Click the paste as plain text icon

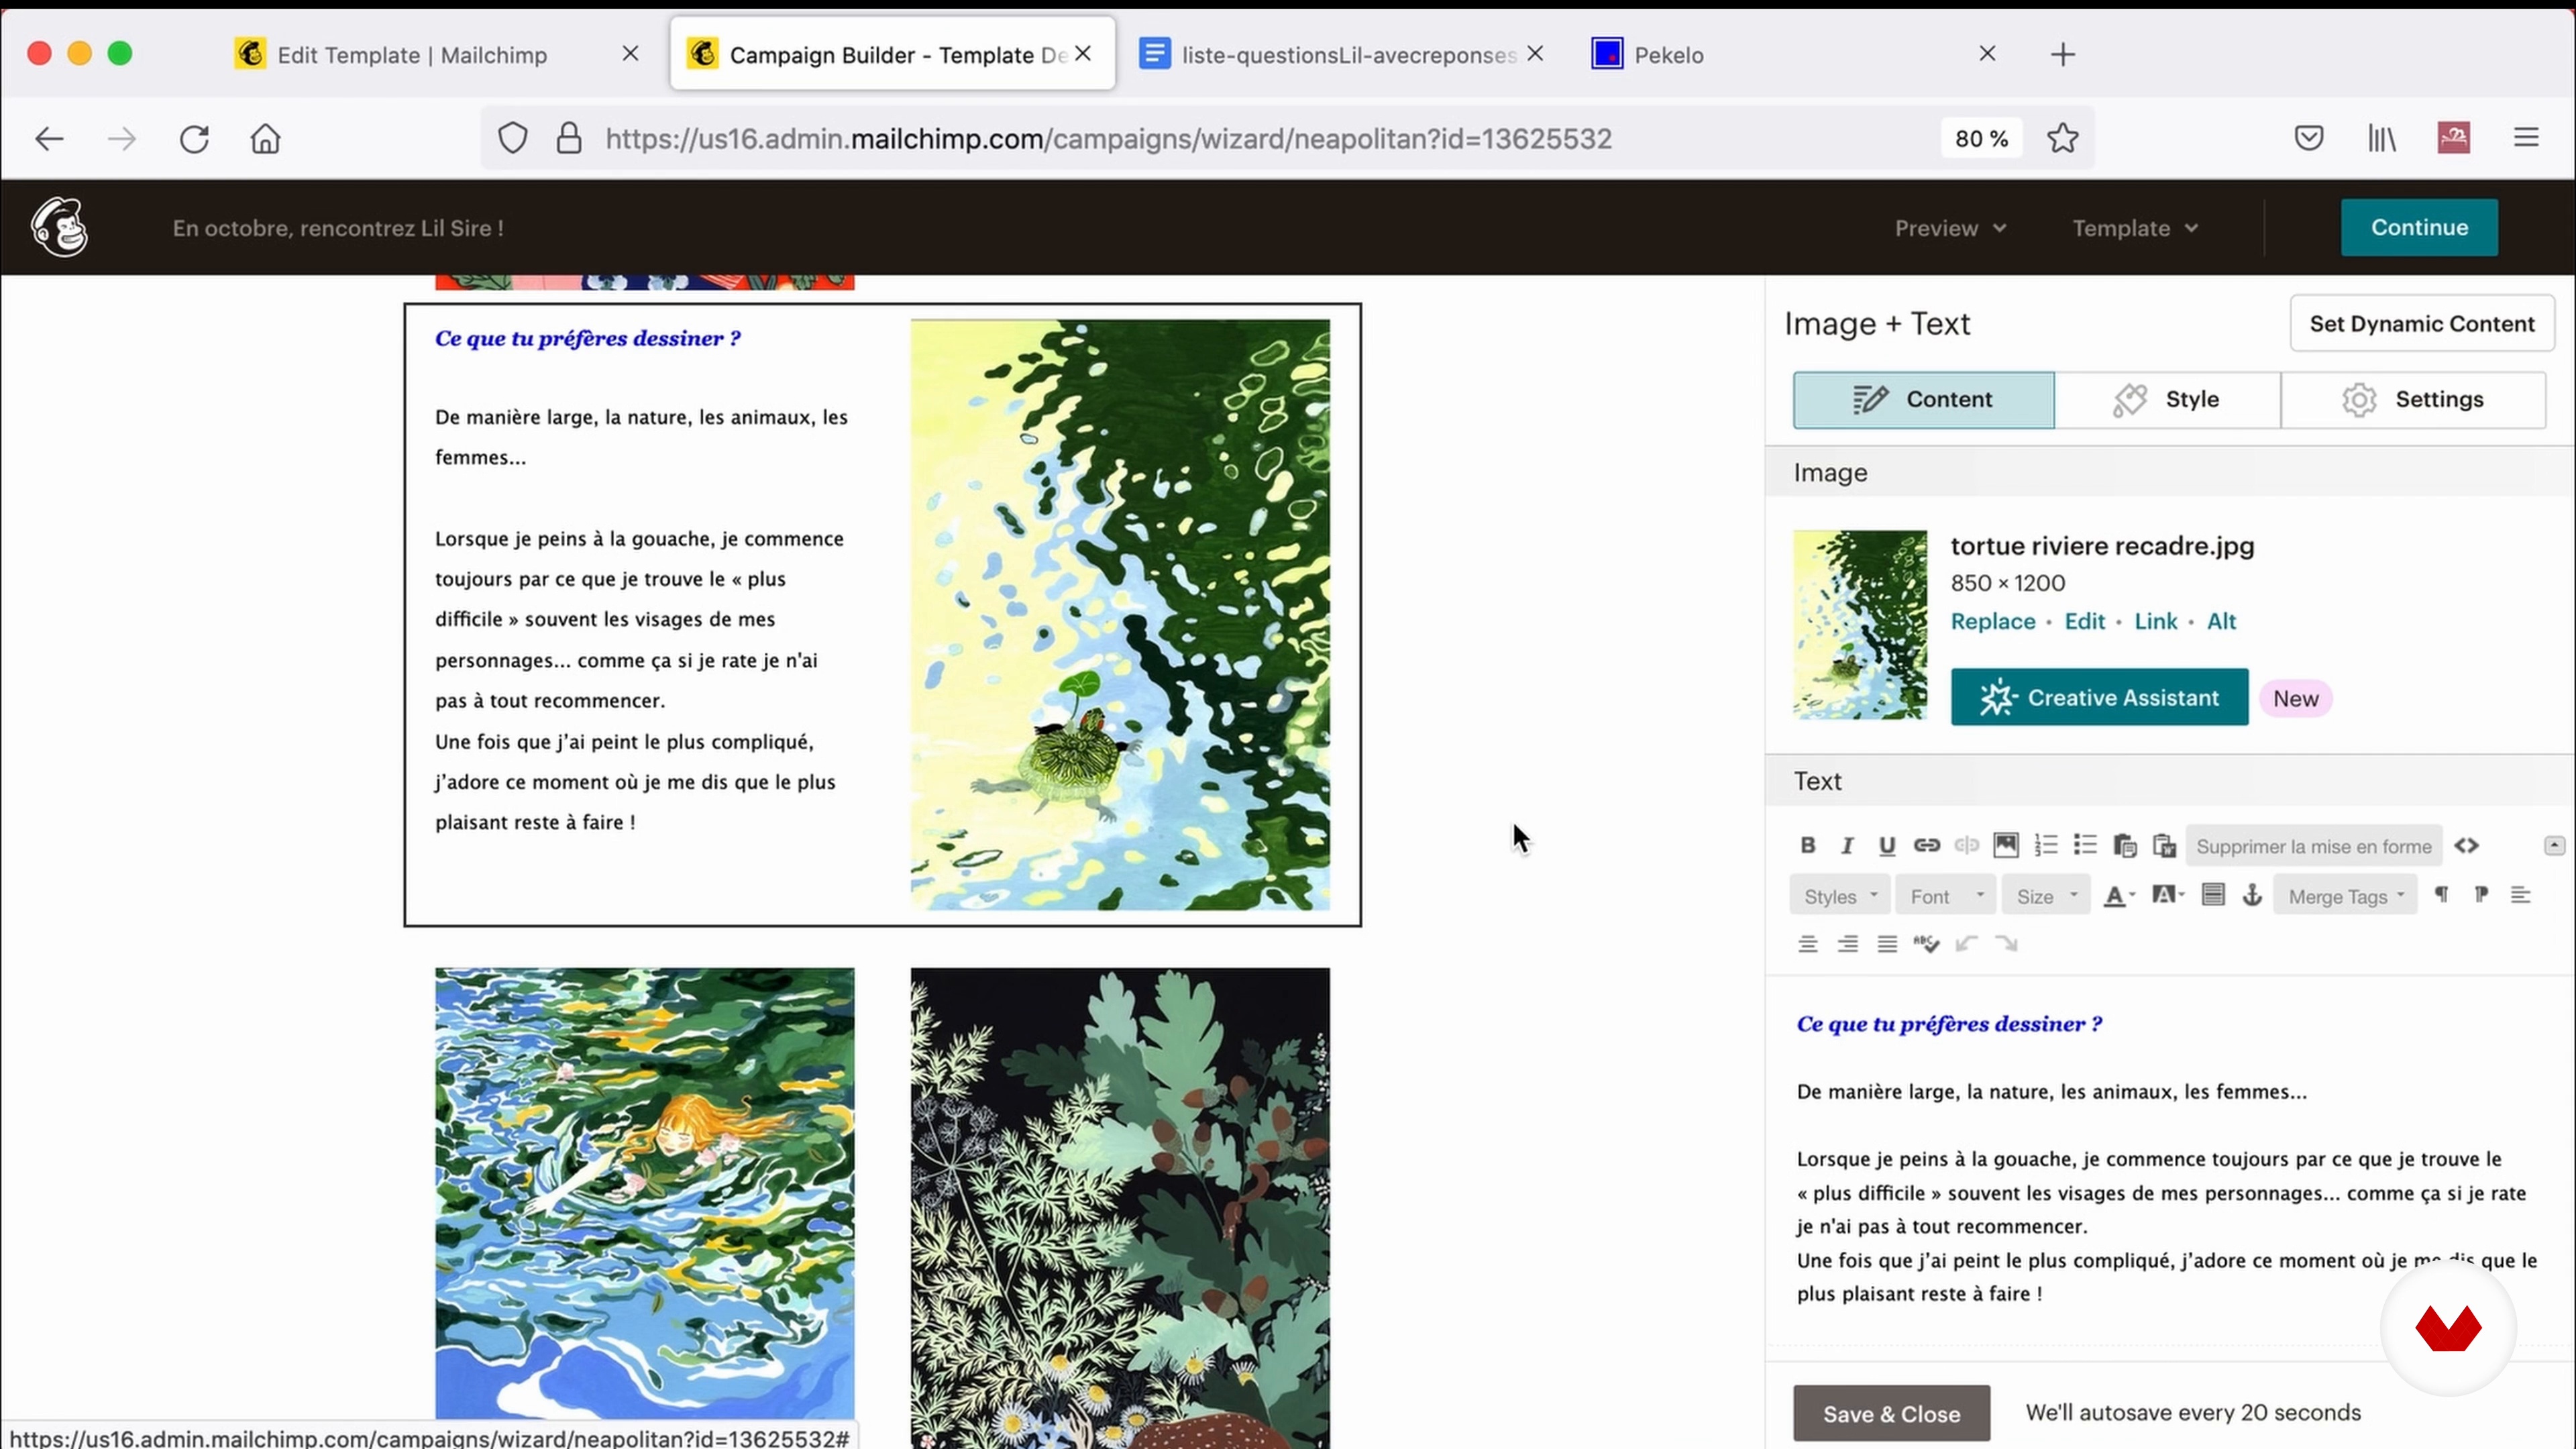pyautogui.click(x=2125, y=846)
